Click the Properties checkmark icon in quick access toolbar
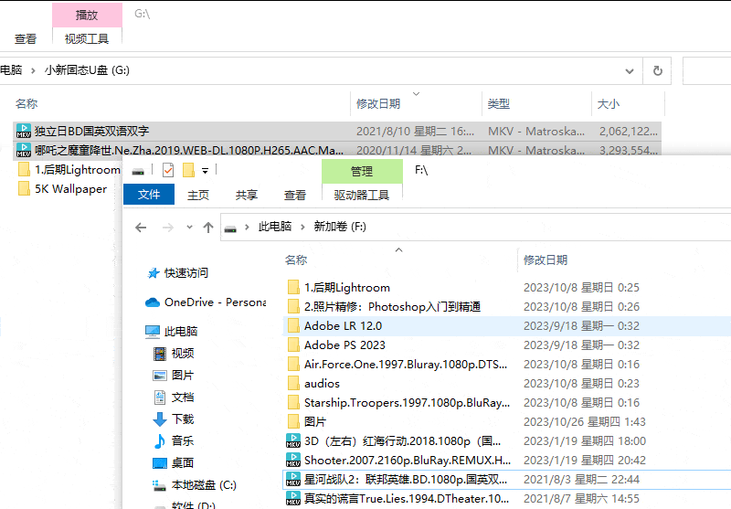The image size is (731, 509). tap(168, 171)
